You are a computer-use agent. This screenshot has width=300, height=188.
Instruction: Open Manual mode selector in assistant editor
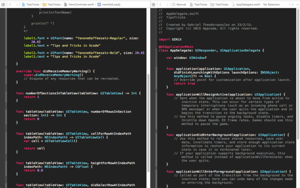(179, 4)
